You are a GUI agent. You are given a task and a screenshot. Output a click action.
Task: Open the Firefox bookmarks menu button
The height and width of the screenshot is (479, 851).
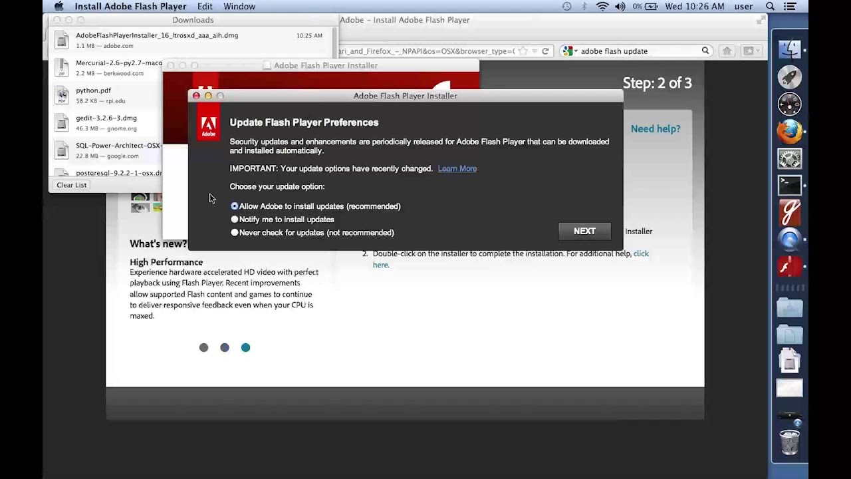[751, 51]
